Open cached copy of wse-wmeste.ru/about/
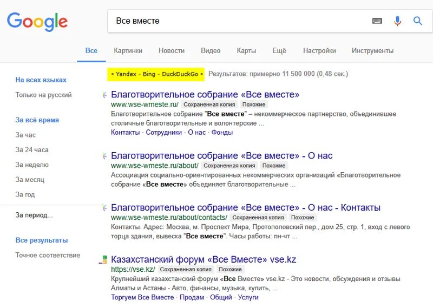 pyautogui.click(x=229, y=166)
